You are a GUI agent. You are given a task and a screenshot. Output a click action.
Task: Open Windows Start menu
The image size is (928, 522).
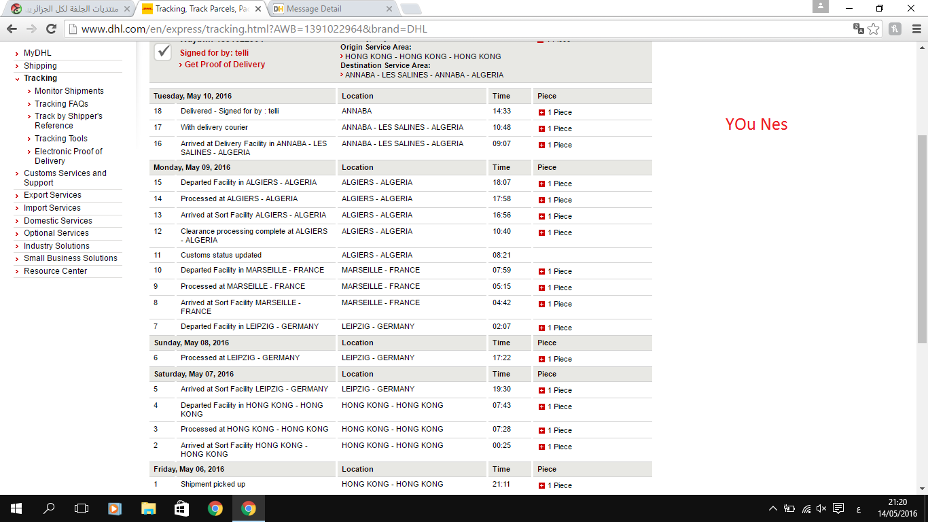pos(16,508)
